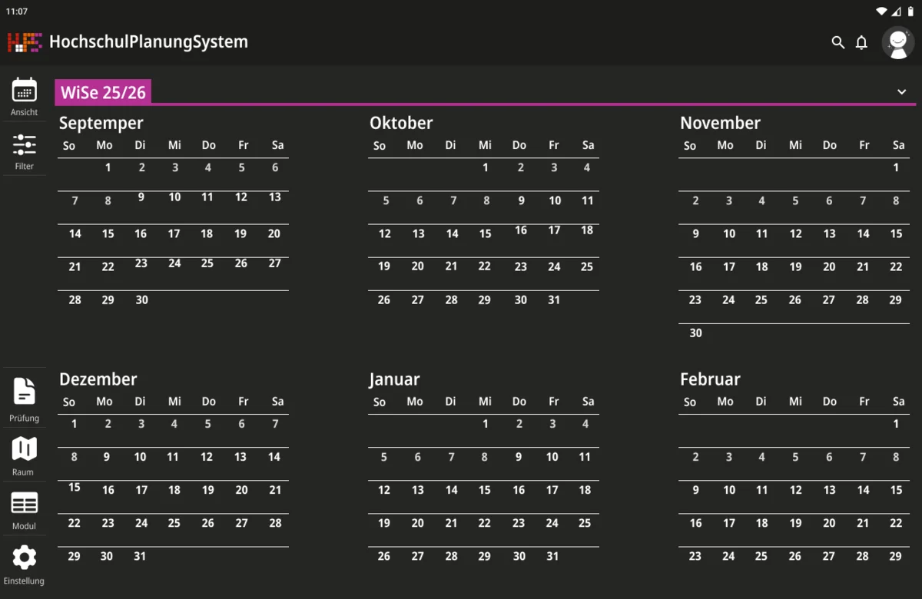Select September 15 in the calendar

(x=108, y=233)
